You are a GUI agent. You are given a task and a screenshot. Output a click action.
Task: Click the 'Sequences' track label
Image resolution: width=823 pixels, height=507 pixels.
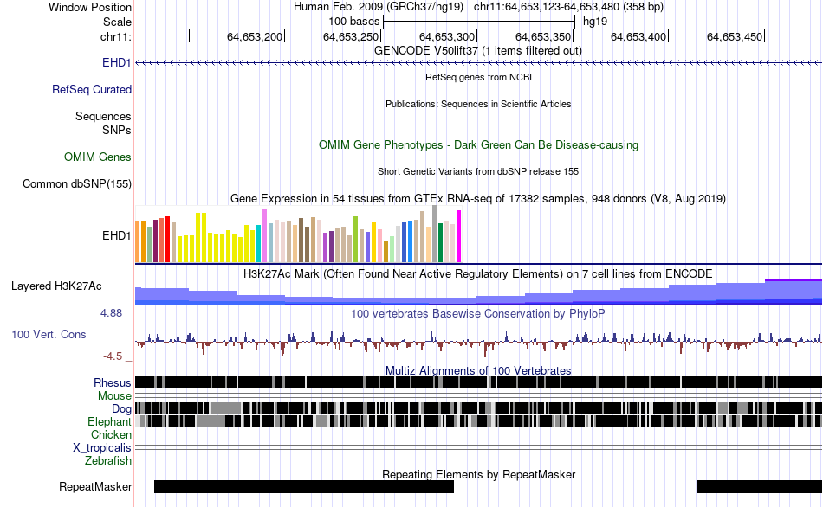coord(103,117)
